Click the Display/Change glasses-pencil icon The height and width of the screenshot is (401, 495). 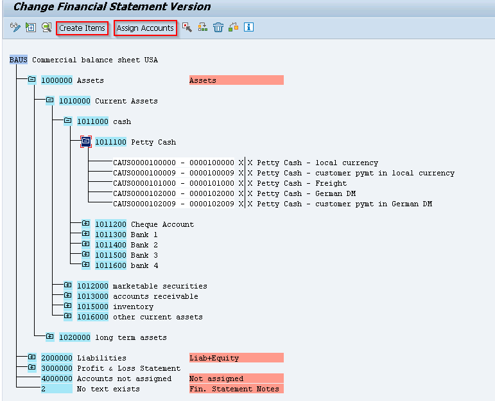click(15, 28)
